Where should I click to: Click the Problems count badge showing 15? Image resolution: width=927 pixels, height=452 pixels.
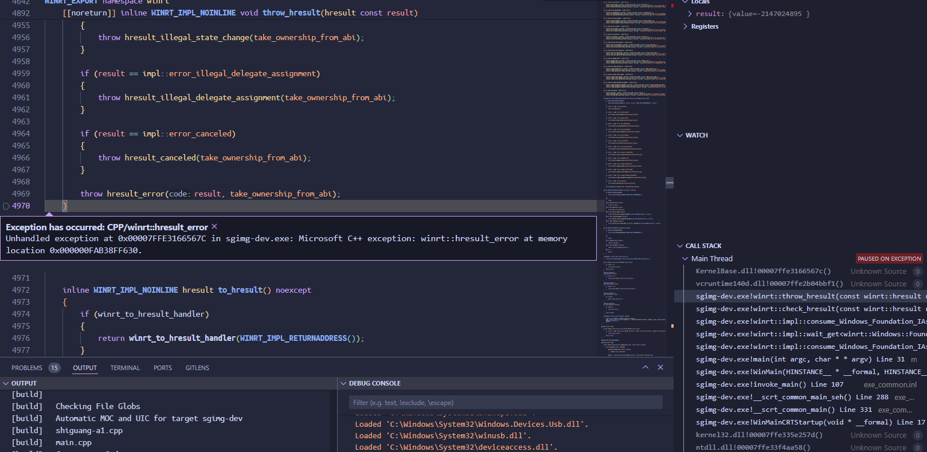pyautogui.click(x=54, y=368)
